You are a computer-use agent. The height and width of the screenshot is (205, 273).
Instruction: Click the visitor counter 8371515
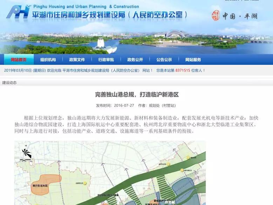(183, 71)
